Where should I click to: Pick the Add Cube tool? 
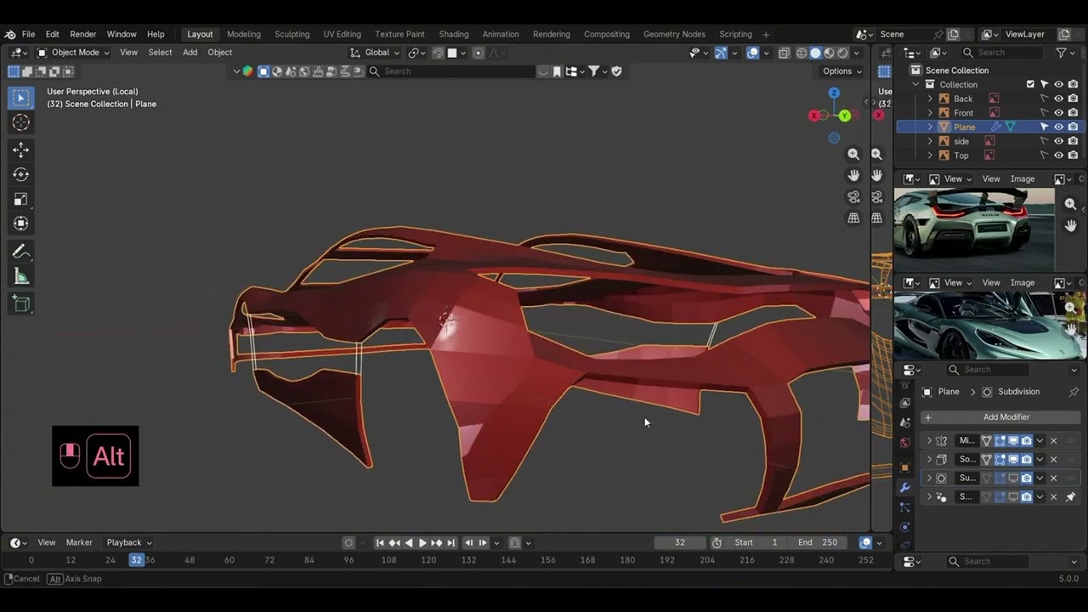21,304
